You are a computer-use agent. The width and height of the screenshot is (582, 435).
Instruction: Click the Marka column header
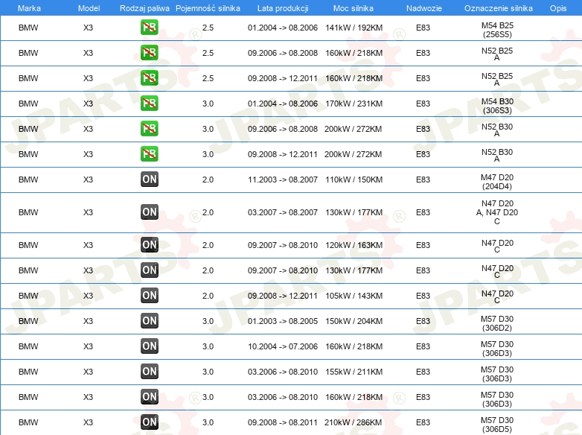click(x=29, y=8)
